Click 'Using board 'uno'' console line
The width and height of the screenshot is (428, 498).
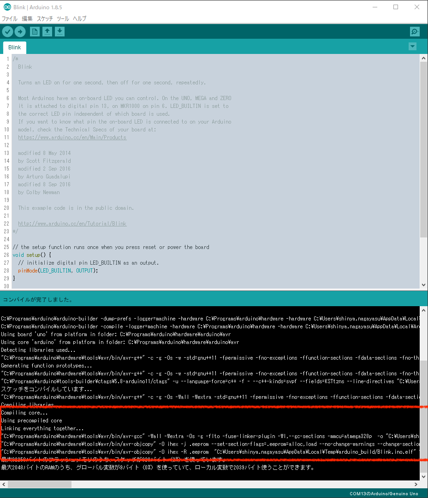click(x=116, y=334)
